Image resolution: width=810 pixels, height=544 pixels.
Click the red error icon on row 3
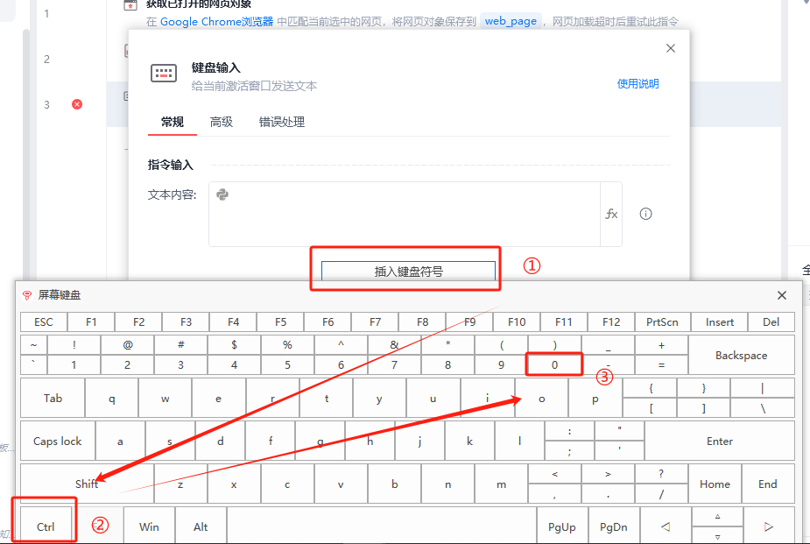point(77,104)
